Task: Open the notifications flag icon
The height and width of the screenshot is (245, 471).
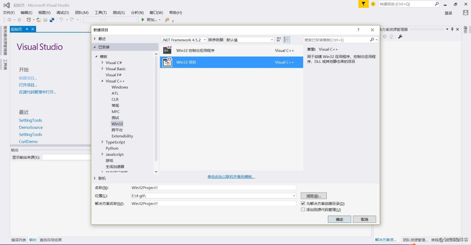Action: (364, 4)
